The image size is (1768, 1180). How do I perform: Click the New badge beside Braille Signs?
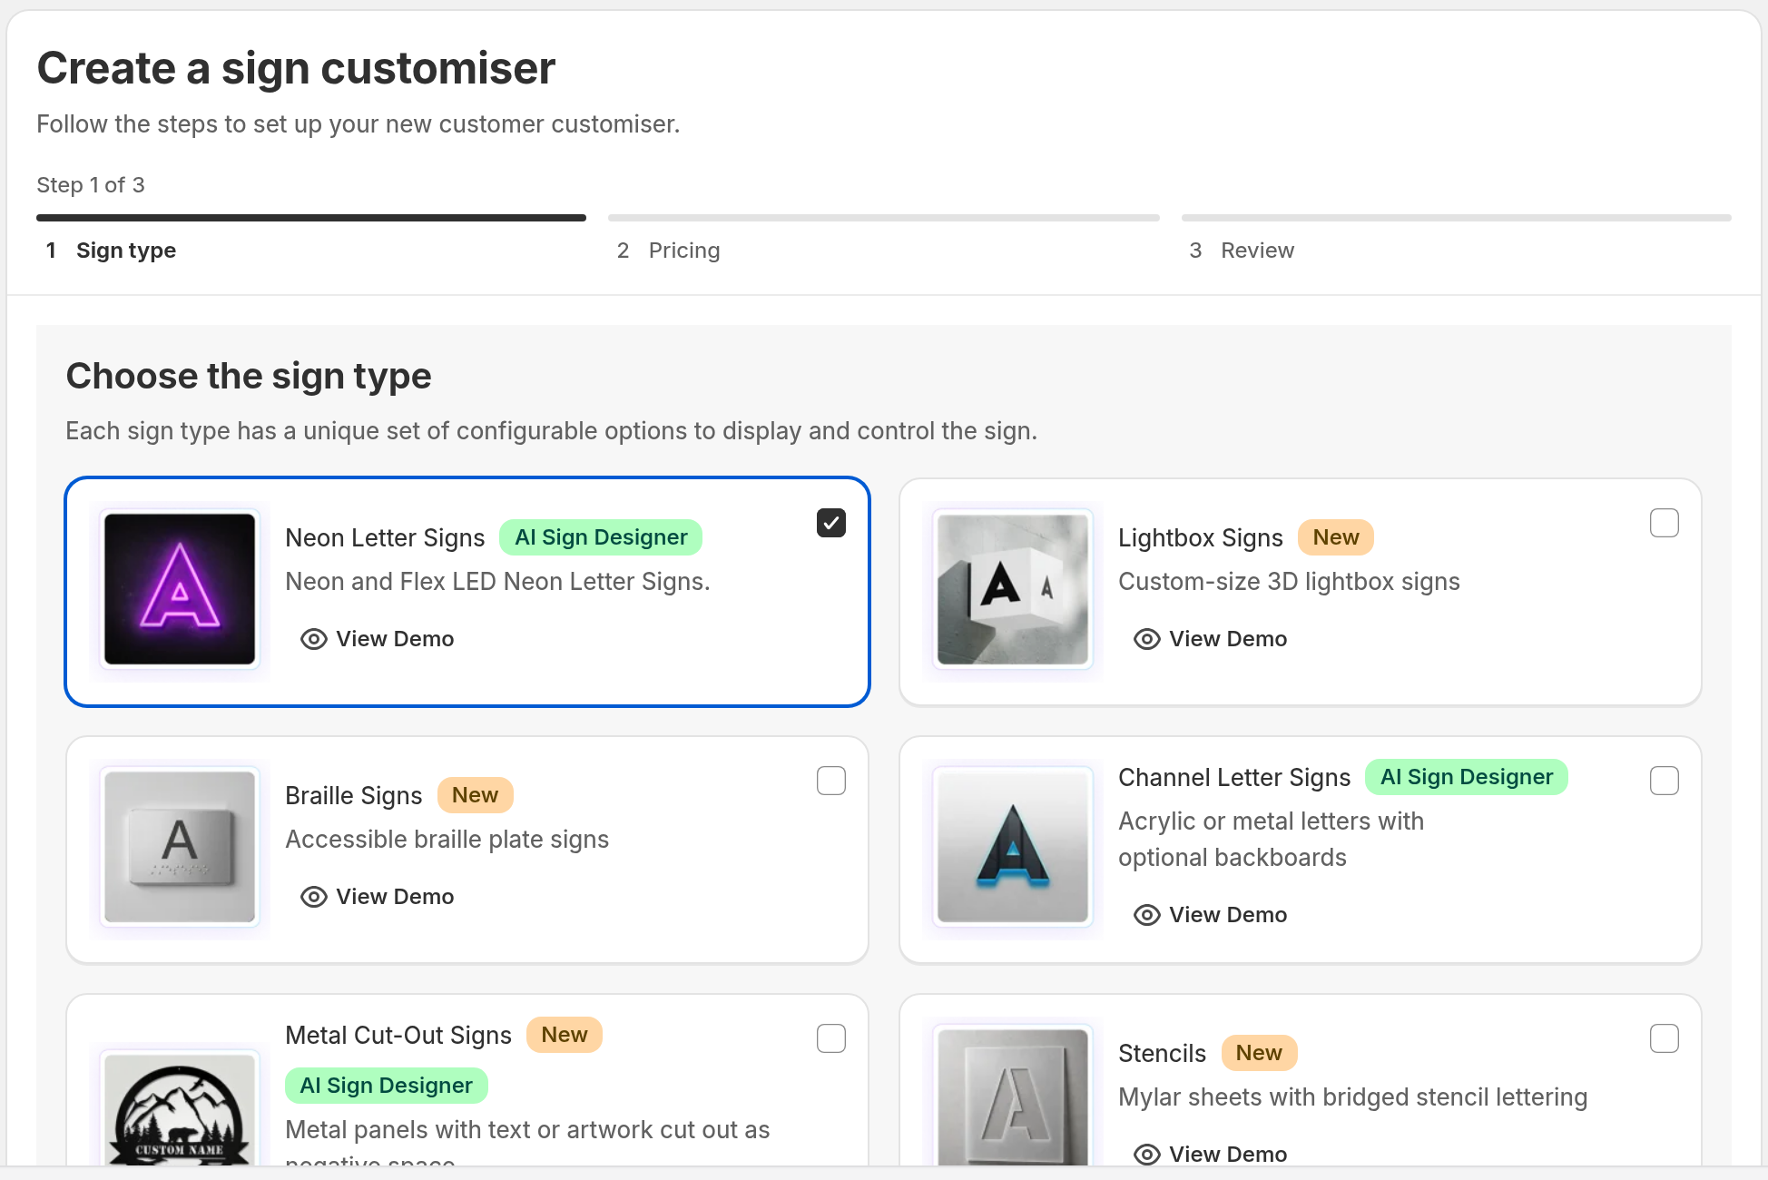pos(476,795)
